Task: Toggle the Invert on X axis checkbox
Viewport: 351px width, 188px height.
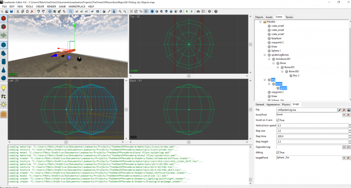Action: 278,120
